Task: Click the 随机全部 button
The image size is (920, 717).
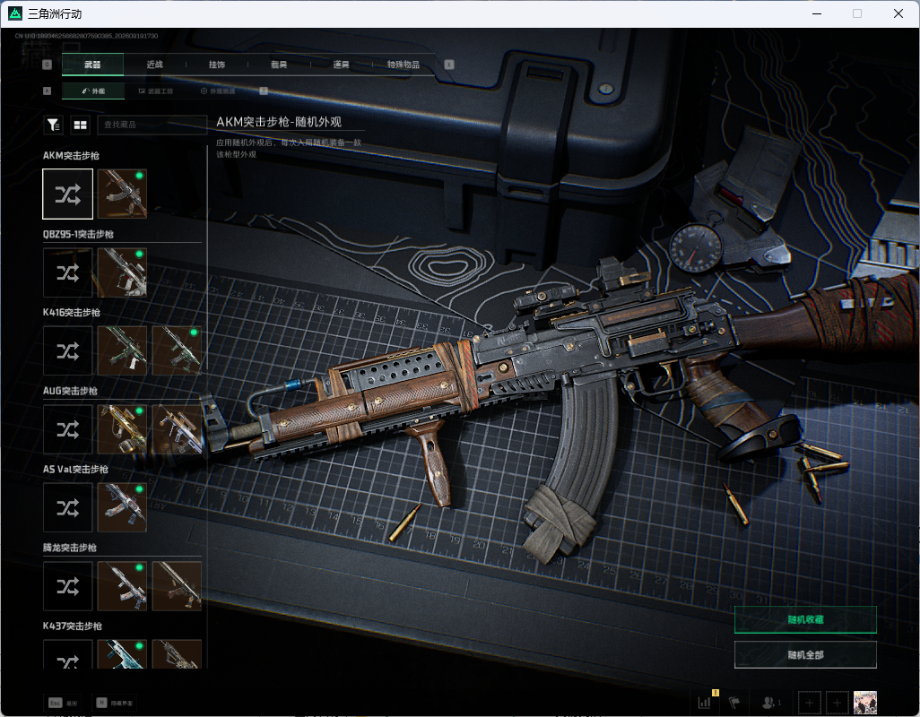Action: point(805,655)
